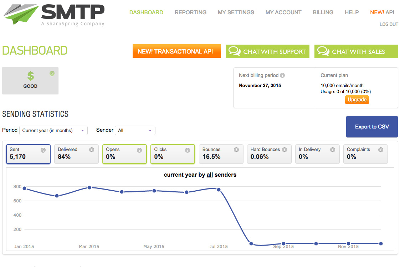The image size is (405, 267).
Task: Click the info icon on GOOD status box
Action: (x=52, y=74)
